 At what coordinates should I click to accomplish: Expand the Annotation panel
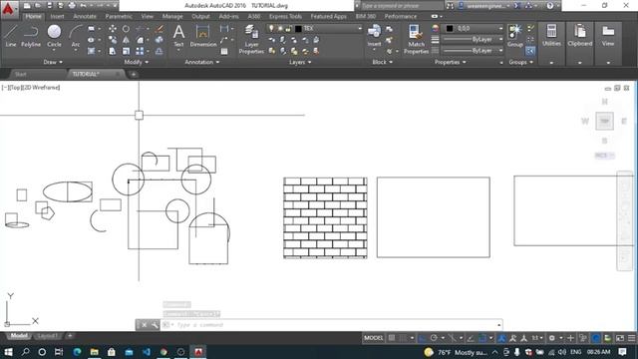tap(201, 62)
